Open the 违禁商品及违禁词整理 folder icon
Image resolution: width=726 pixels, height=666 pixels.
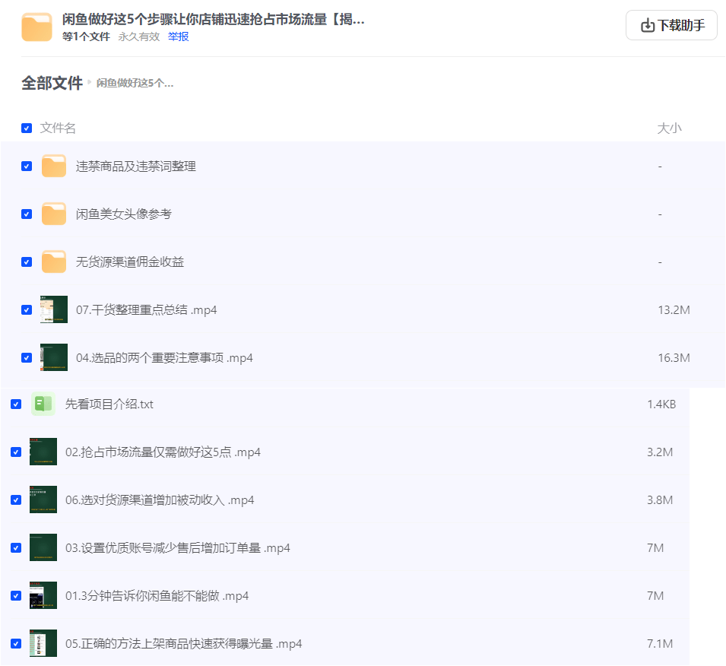53,166
